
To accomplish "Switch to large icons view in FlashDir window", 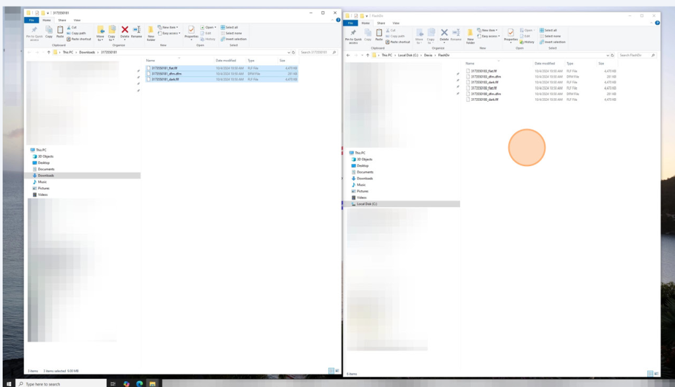I will 657,373.
